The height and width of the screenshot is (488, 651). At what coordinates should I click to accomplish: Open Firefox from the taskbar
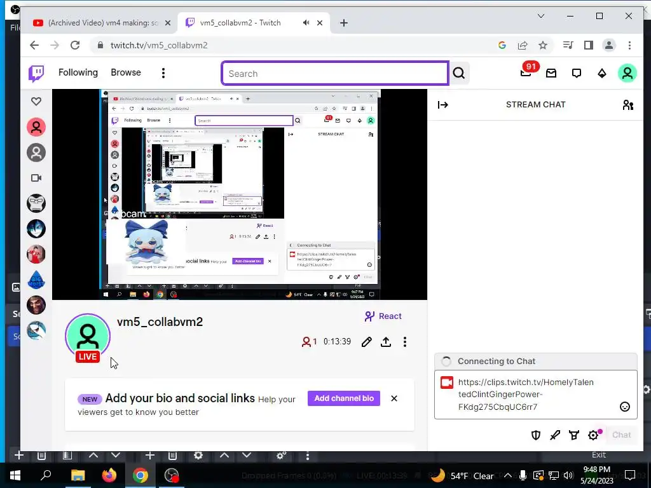click(109, 475)
